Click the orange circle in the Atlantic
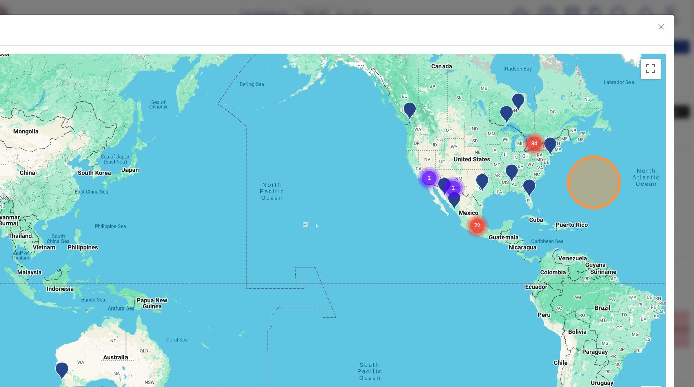Viewport: 694px width, 387px height. click(594, 182)
